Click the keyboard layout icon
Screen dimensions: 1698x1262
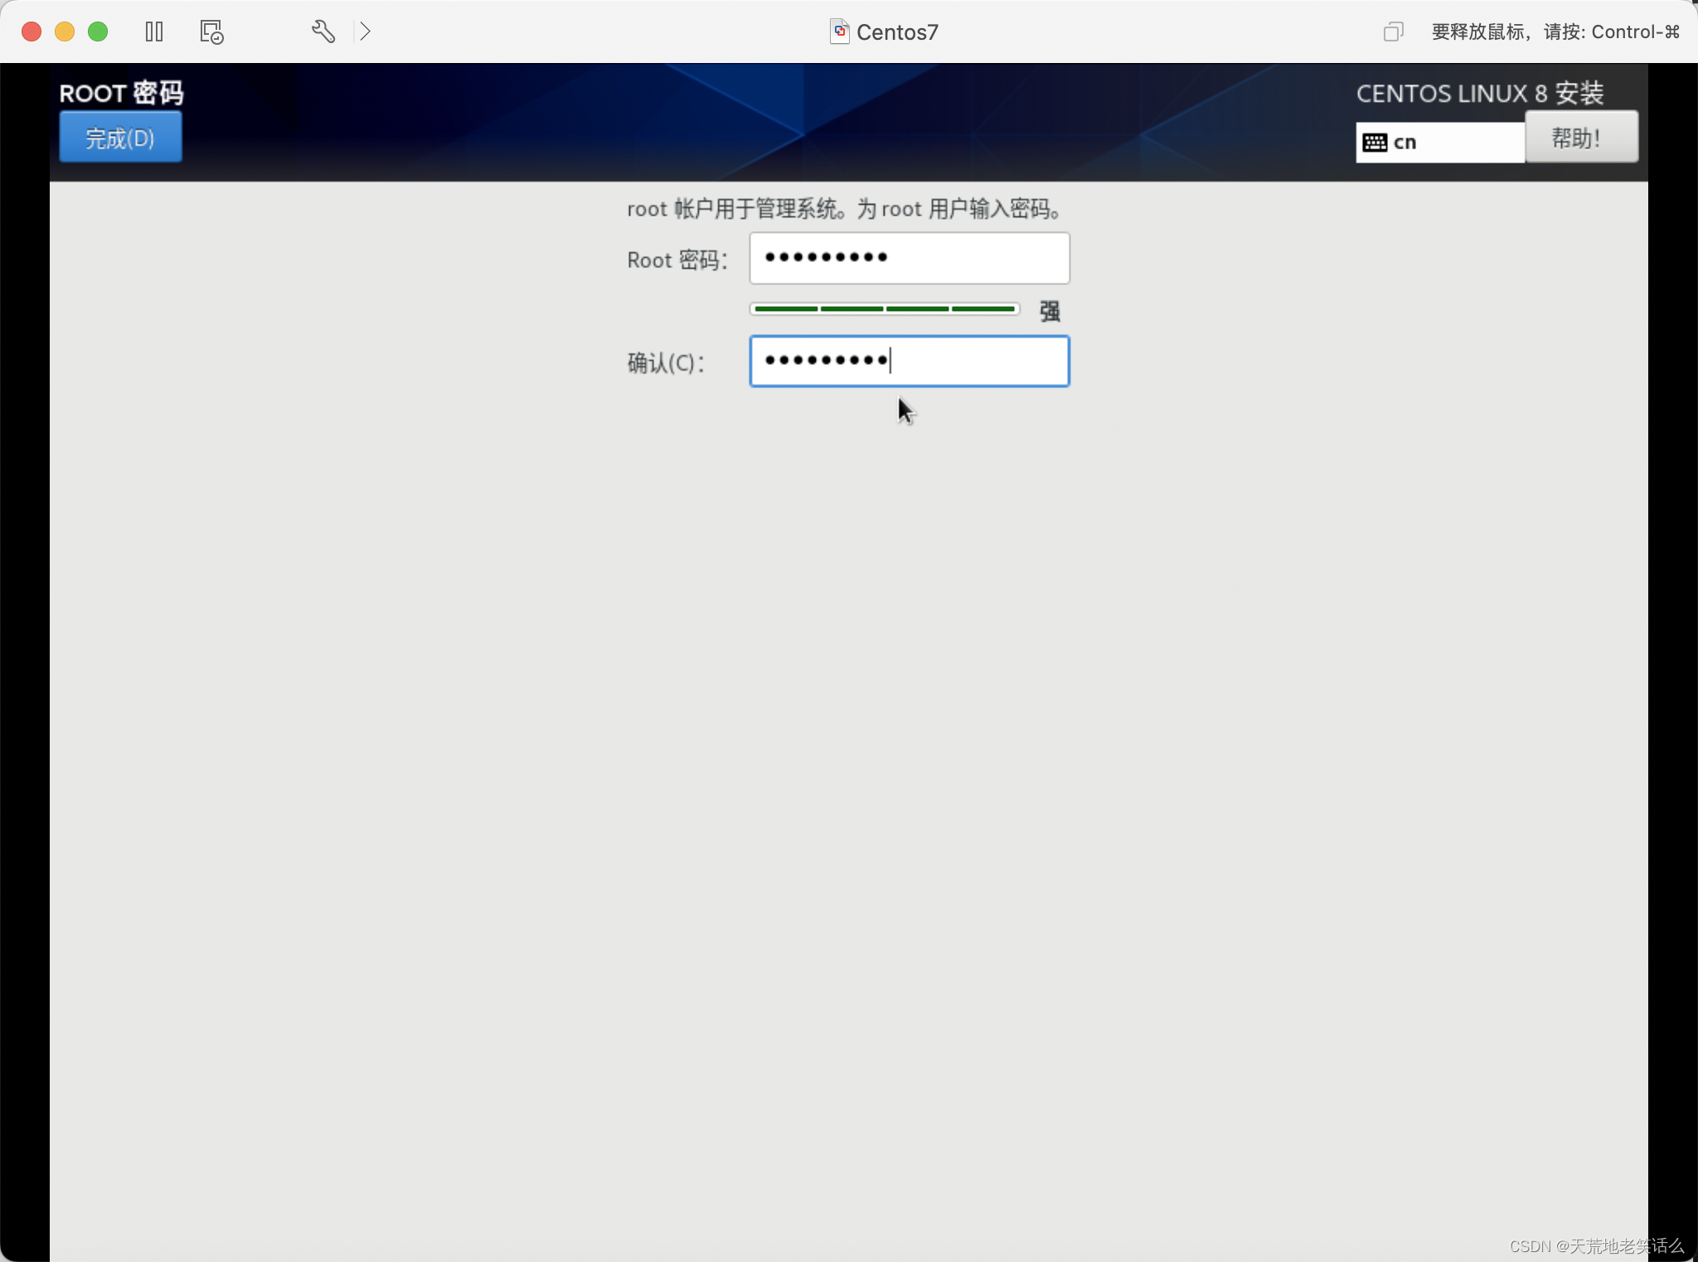click(1375, 143)
